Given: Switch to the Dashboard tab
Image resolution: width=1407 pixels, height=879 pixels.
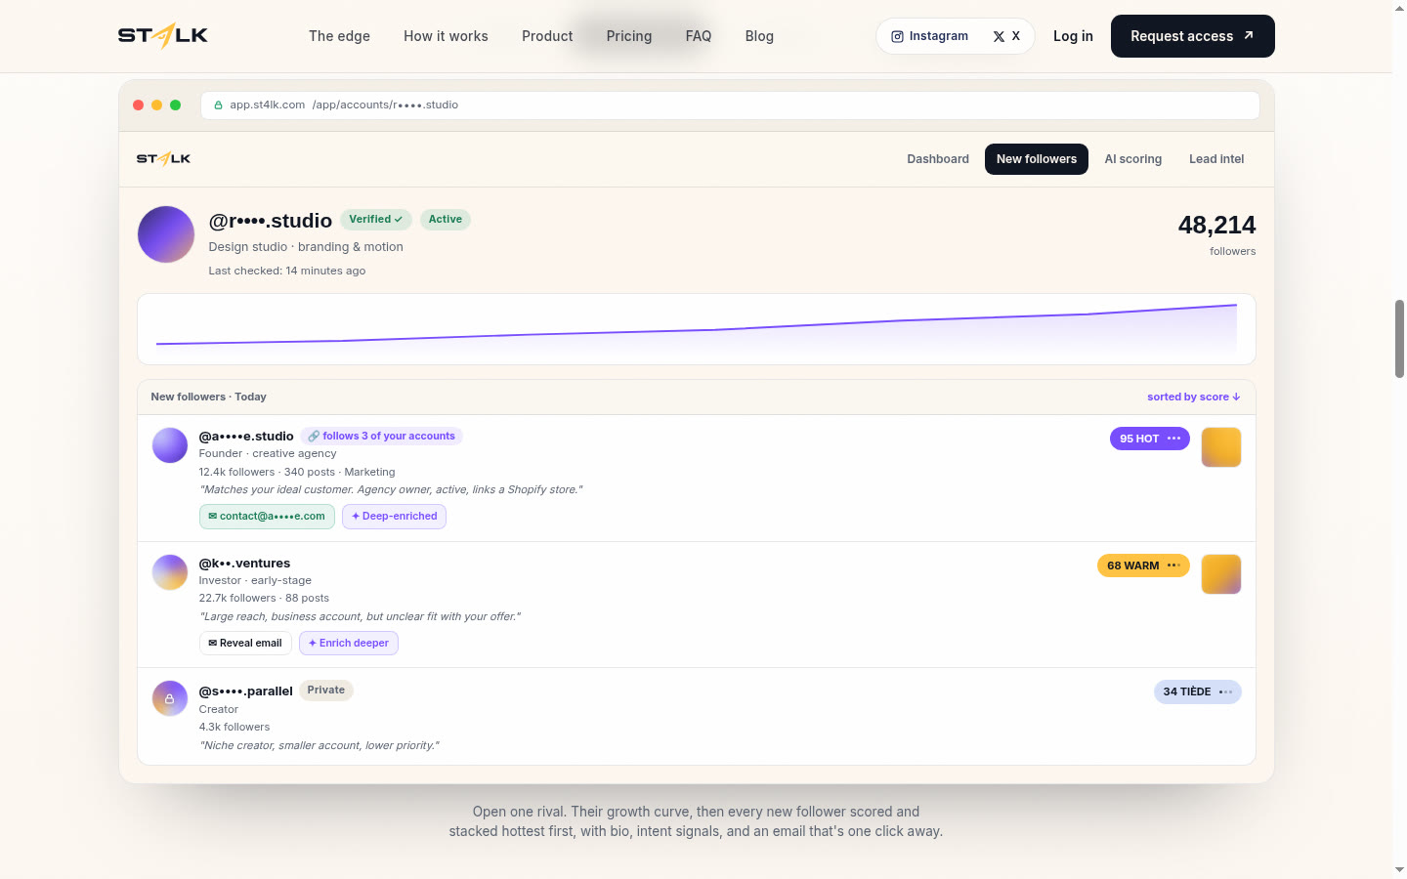Looking at the screenshot, I should click(x=938, y=159).
